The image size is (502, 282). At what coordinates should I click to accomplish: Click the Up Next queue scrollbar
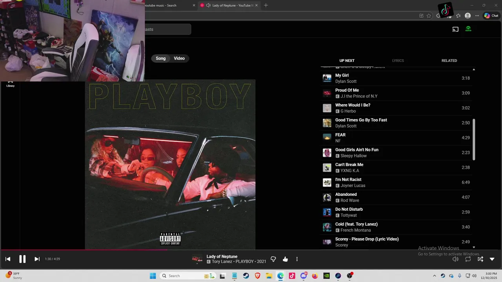point(474,139)
